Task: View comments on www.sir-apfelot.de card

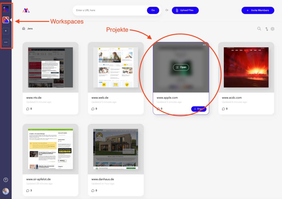Action: point(29,190)
